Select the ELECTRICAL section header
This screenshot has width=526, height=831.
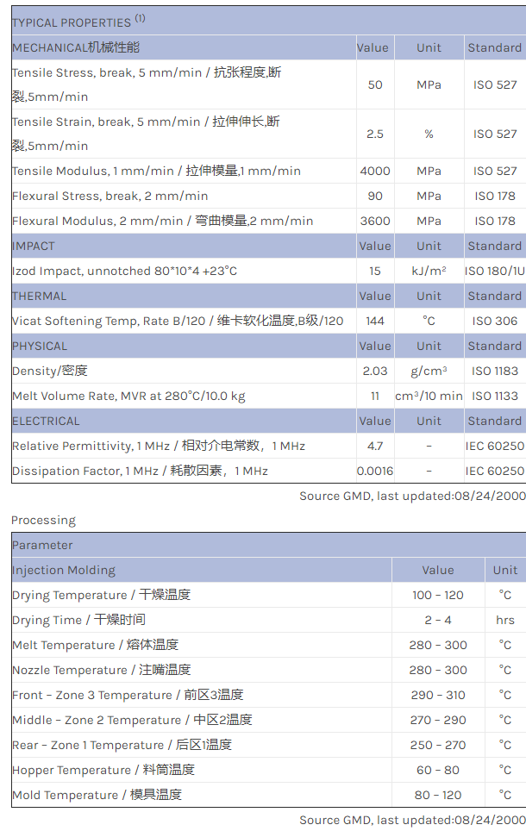46,421
